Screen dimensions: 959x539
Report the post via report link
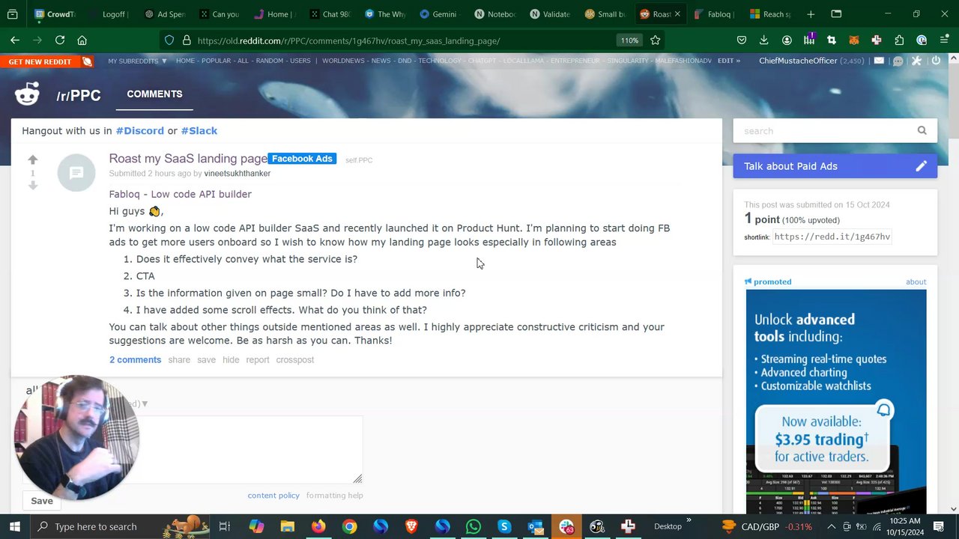(257, 359)
